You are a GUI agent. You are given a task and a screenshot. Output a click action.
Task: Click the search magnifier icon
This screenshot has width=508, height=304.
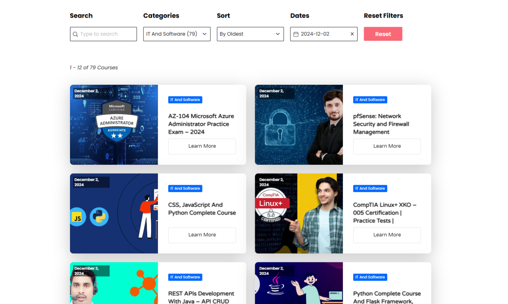coord(75,34)
